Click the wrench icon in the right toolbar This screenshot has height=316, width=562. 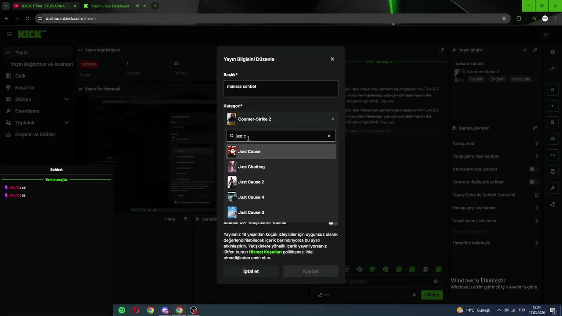point(552,188)
